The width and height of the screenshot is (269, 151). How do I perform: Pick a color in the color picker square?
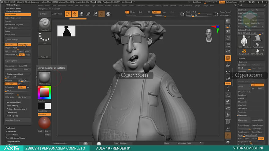(x=44, y=93)
